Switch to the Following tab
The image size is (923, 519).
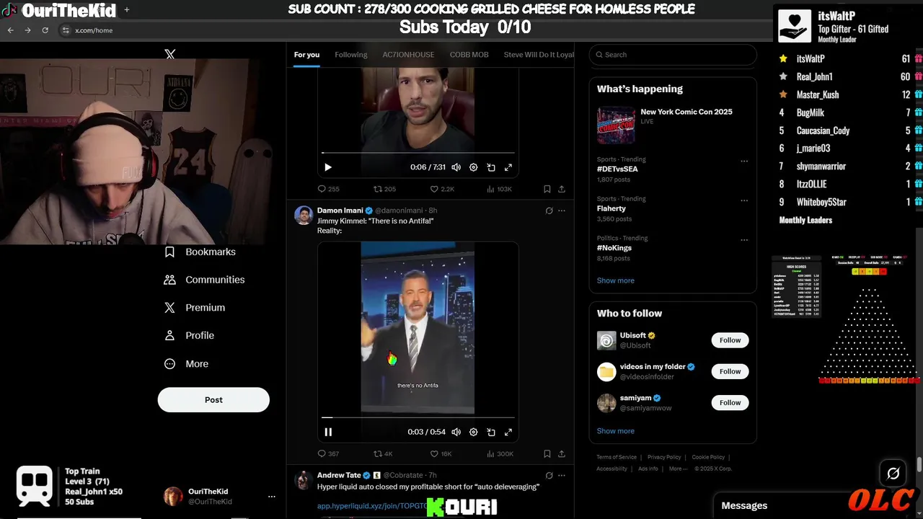(x=351, y=55)
